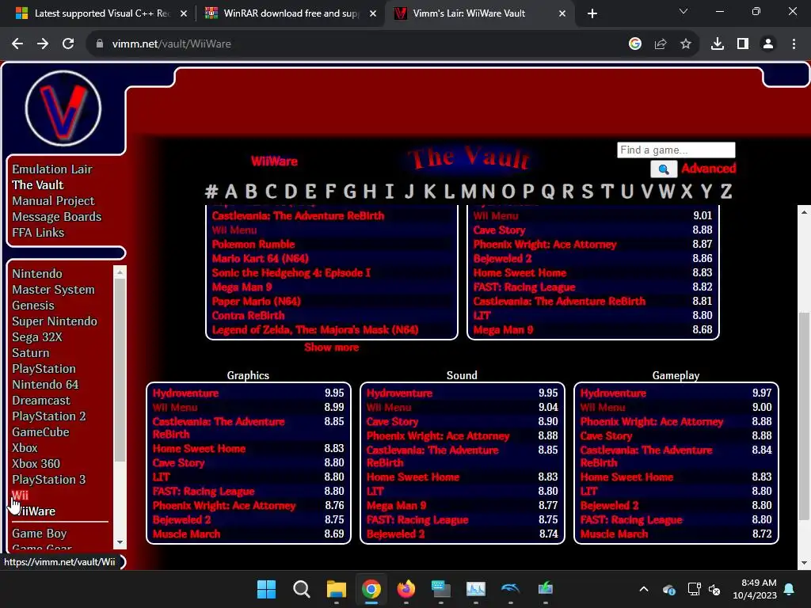Image resolution: width=811 pixels, height=608 pixels.
Task: Open Pokemon Rumble game page
Action: pyautogui.click(x=253, y=244)
